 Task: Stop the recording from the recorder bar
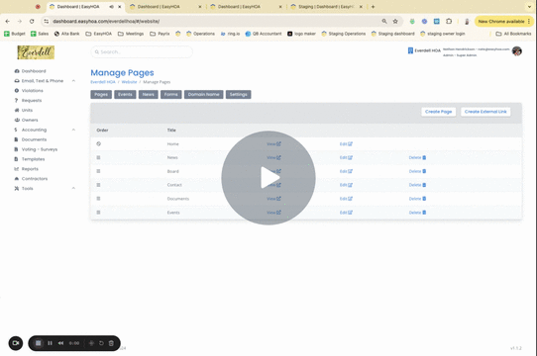pyautogui.click(x=39, y=343)
